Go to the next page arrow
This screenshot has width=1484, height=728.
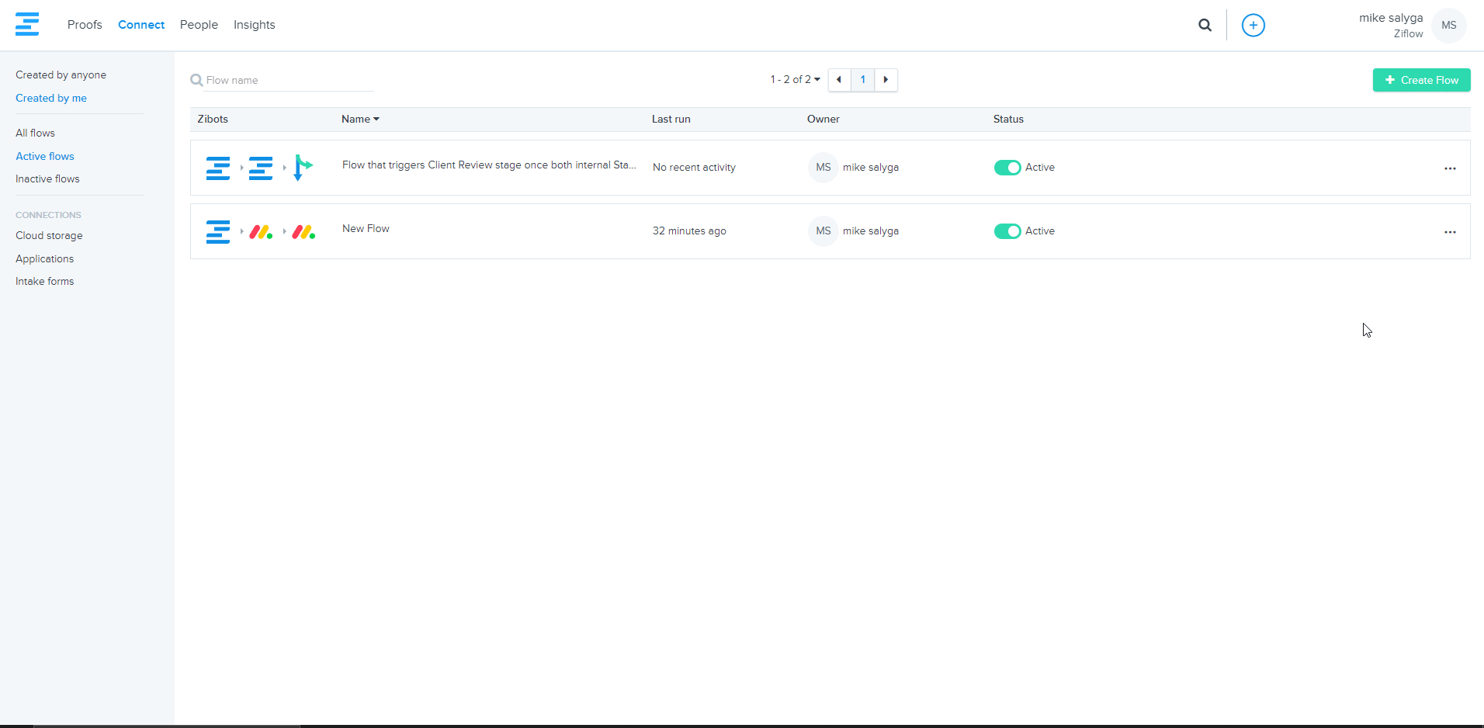tap(886, 80)
